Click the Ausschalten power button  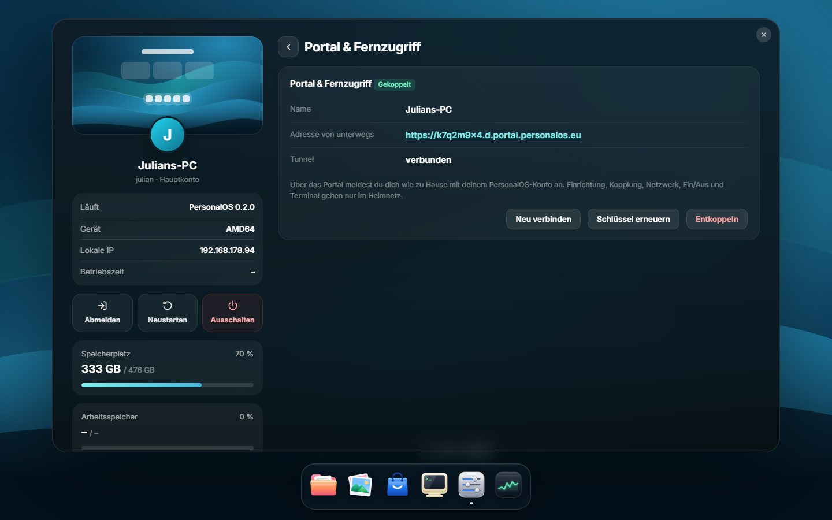point(232,313)
